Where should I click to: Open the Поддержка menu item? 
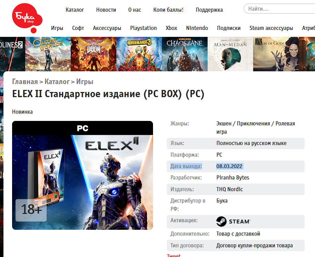(209, 10)
